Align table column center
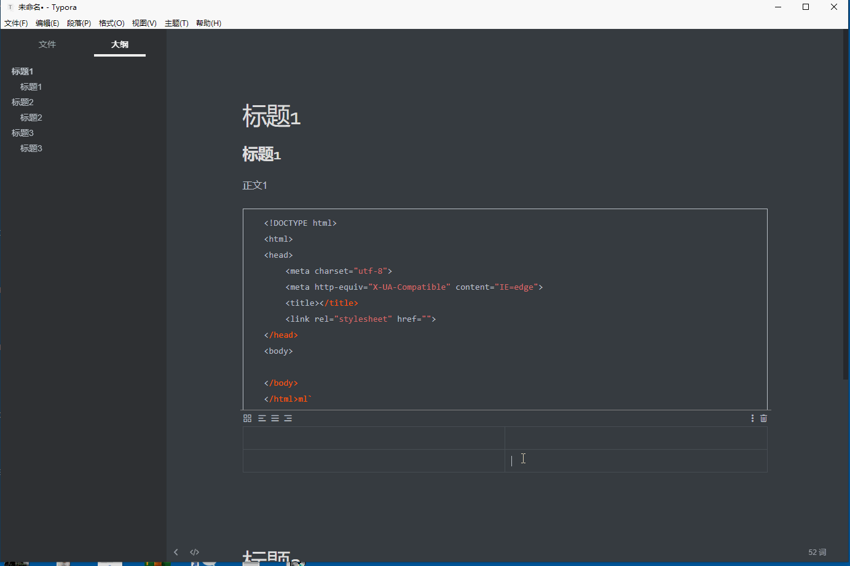 tap(275, 418)
